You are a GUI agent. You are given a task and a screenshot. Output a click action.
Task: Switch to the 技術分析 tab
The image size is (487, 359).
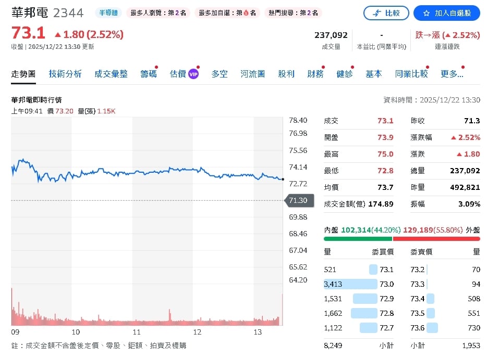[65, 73]
